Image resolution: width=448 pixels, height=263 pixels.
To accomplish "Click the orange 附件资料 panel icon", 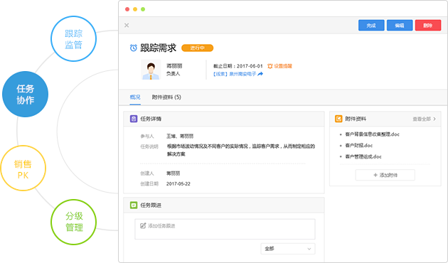I will [338, 119].
